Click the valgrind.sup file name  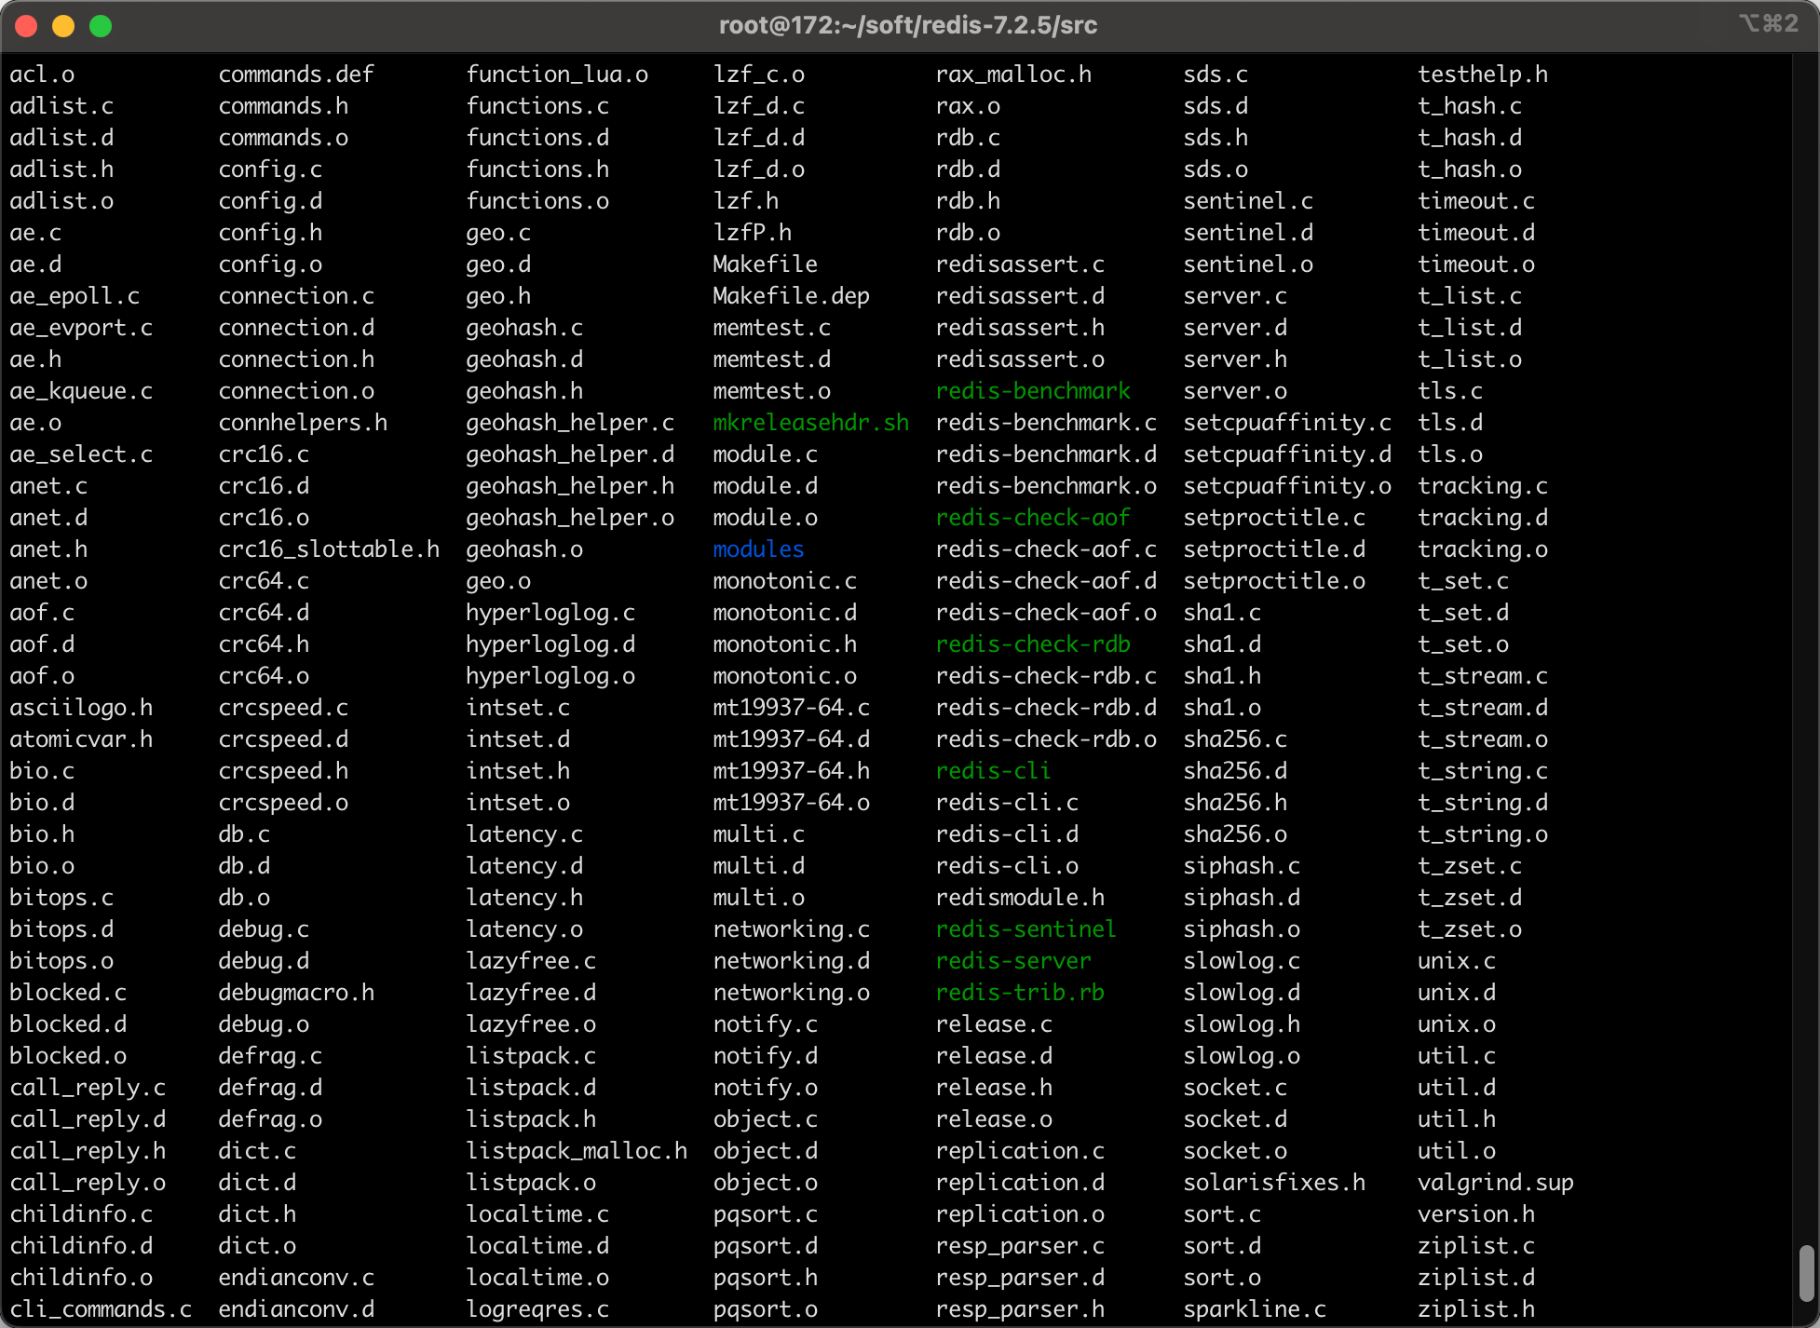pyautogui.click(x=1495, y=1183)
